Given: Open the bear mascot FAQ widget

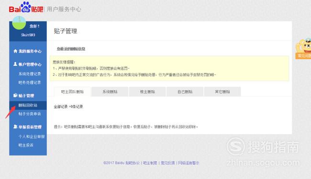Looking at the screenshot, I should [x=303, y=49].
